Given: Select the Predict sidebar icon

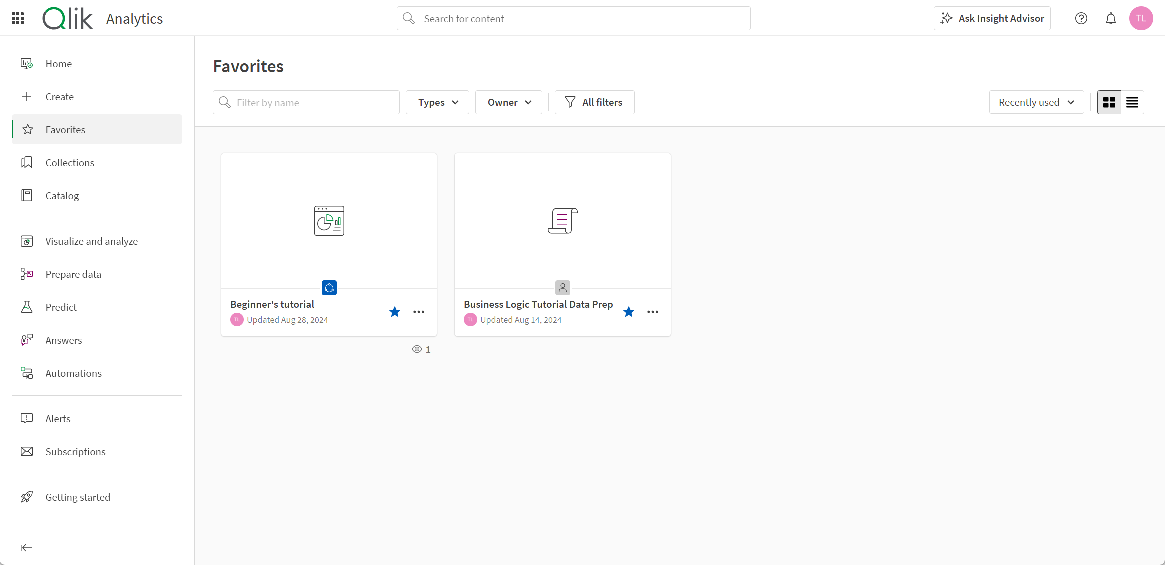Looking at the screenshot, I should pos(27,307).
